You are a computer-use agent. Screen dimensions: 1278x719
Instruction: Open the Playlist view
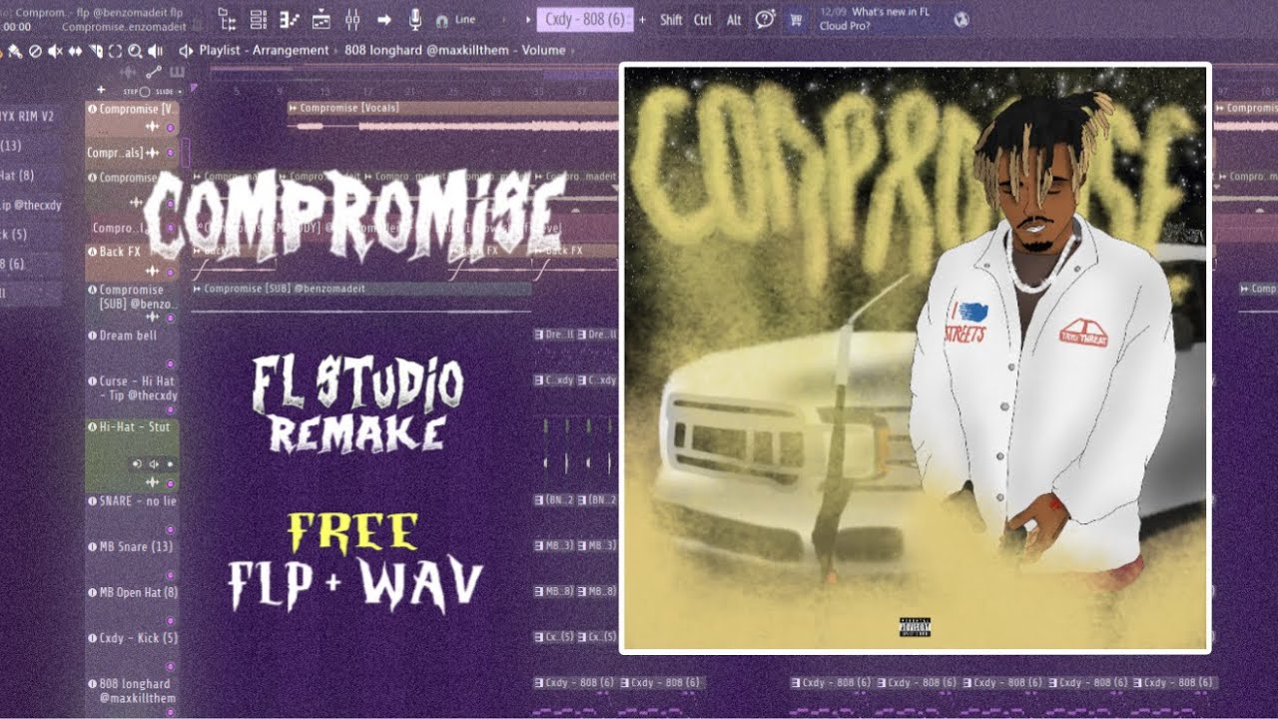[x=321, y=20]
